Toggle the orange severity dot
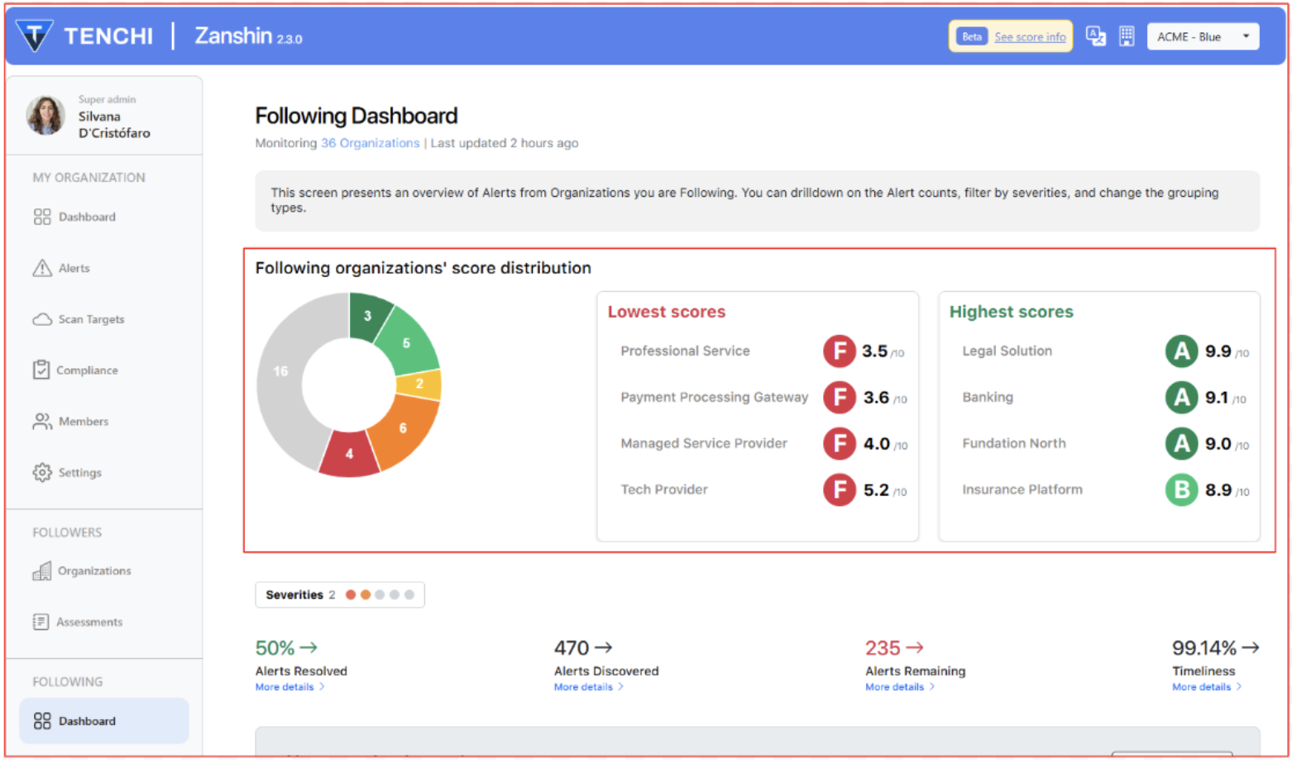This screenshot has width=1292, height=764. click(x=365, y=594)
